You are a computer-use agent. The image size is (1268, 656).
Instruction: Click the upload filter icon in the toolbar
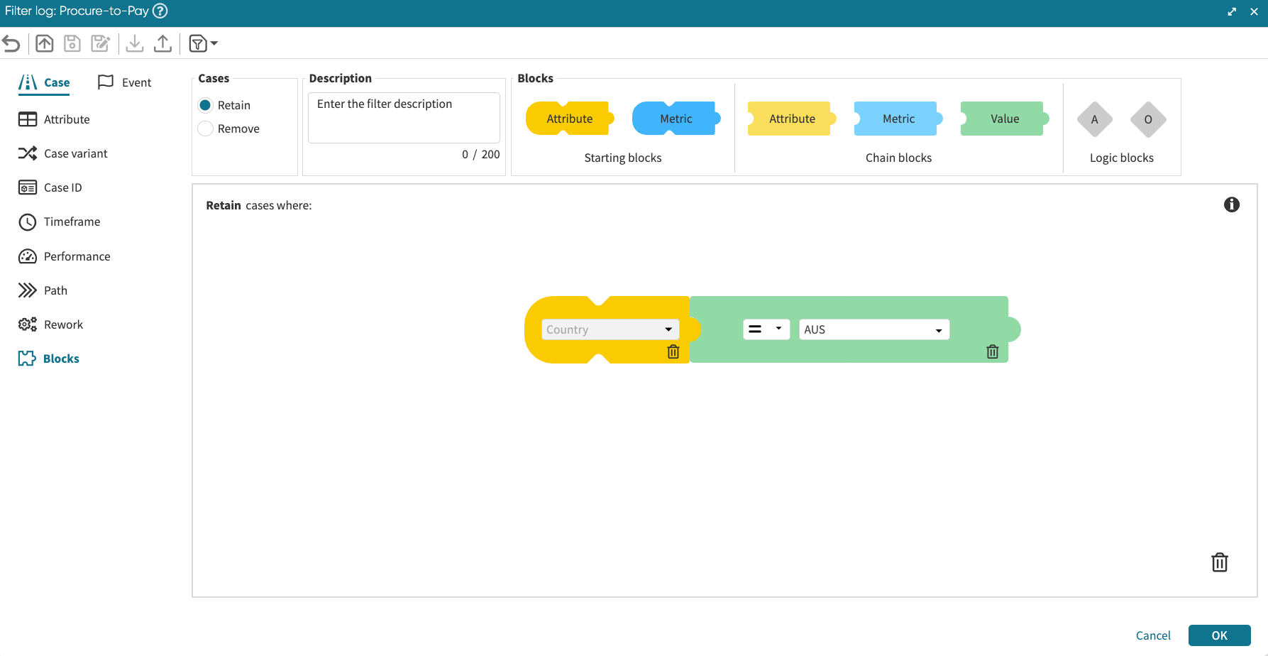[x=162, y=44]
